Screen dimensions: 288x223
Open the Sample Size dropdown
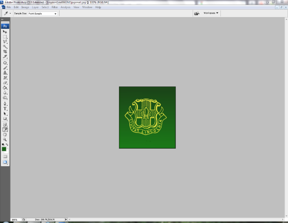(x=43, y=13)
